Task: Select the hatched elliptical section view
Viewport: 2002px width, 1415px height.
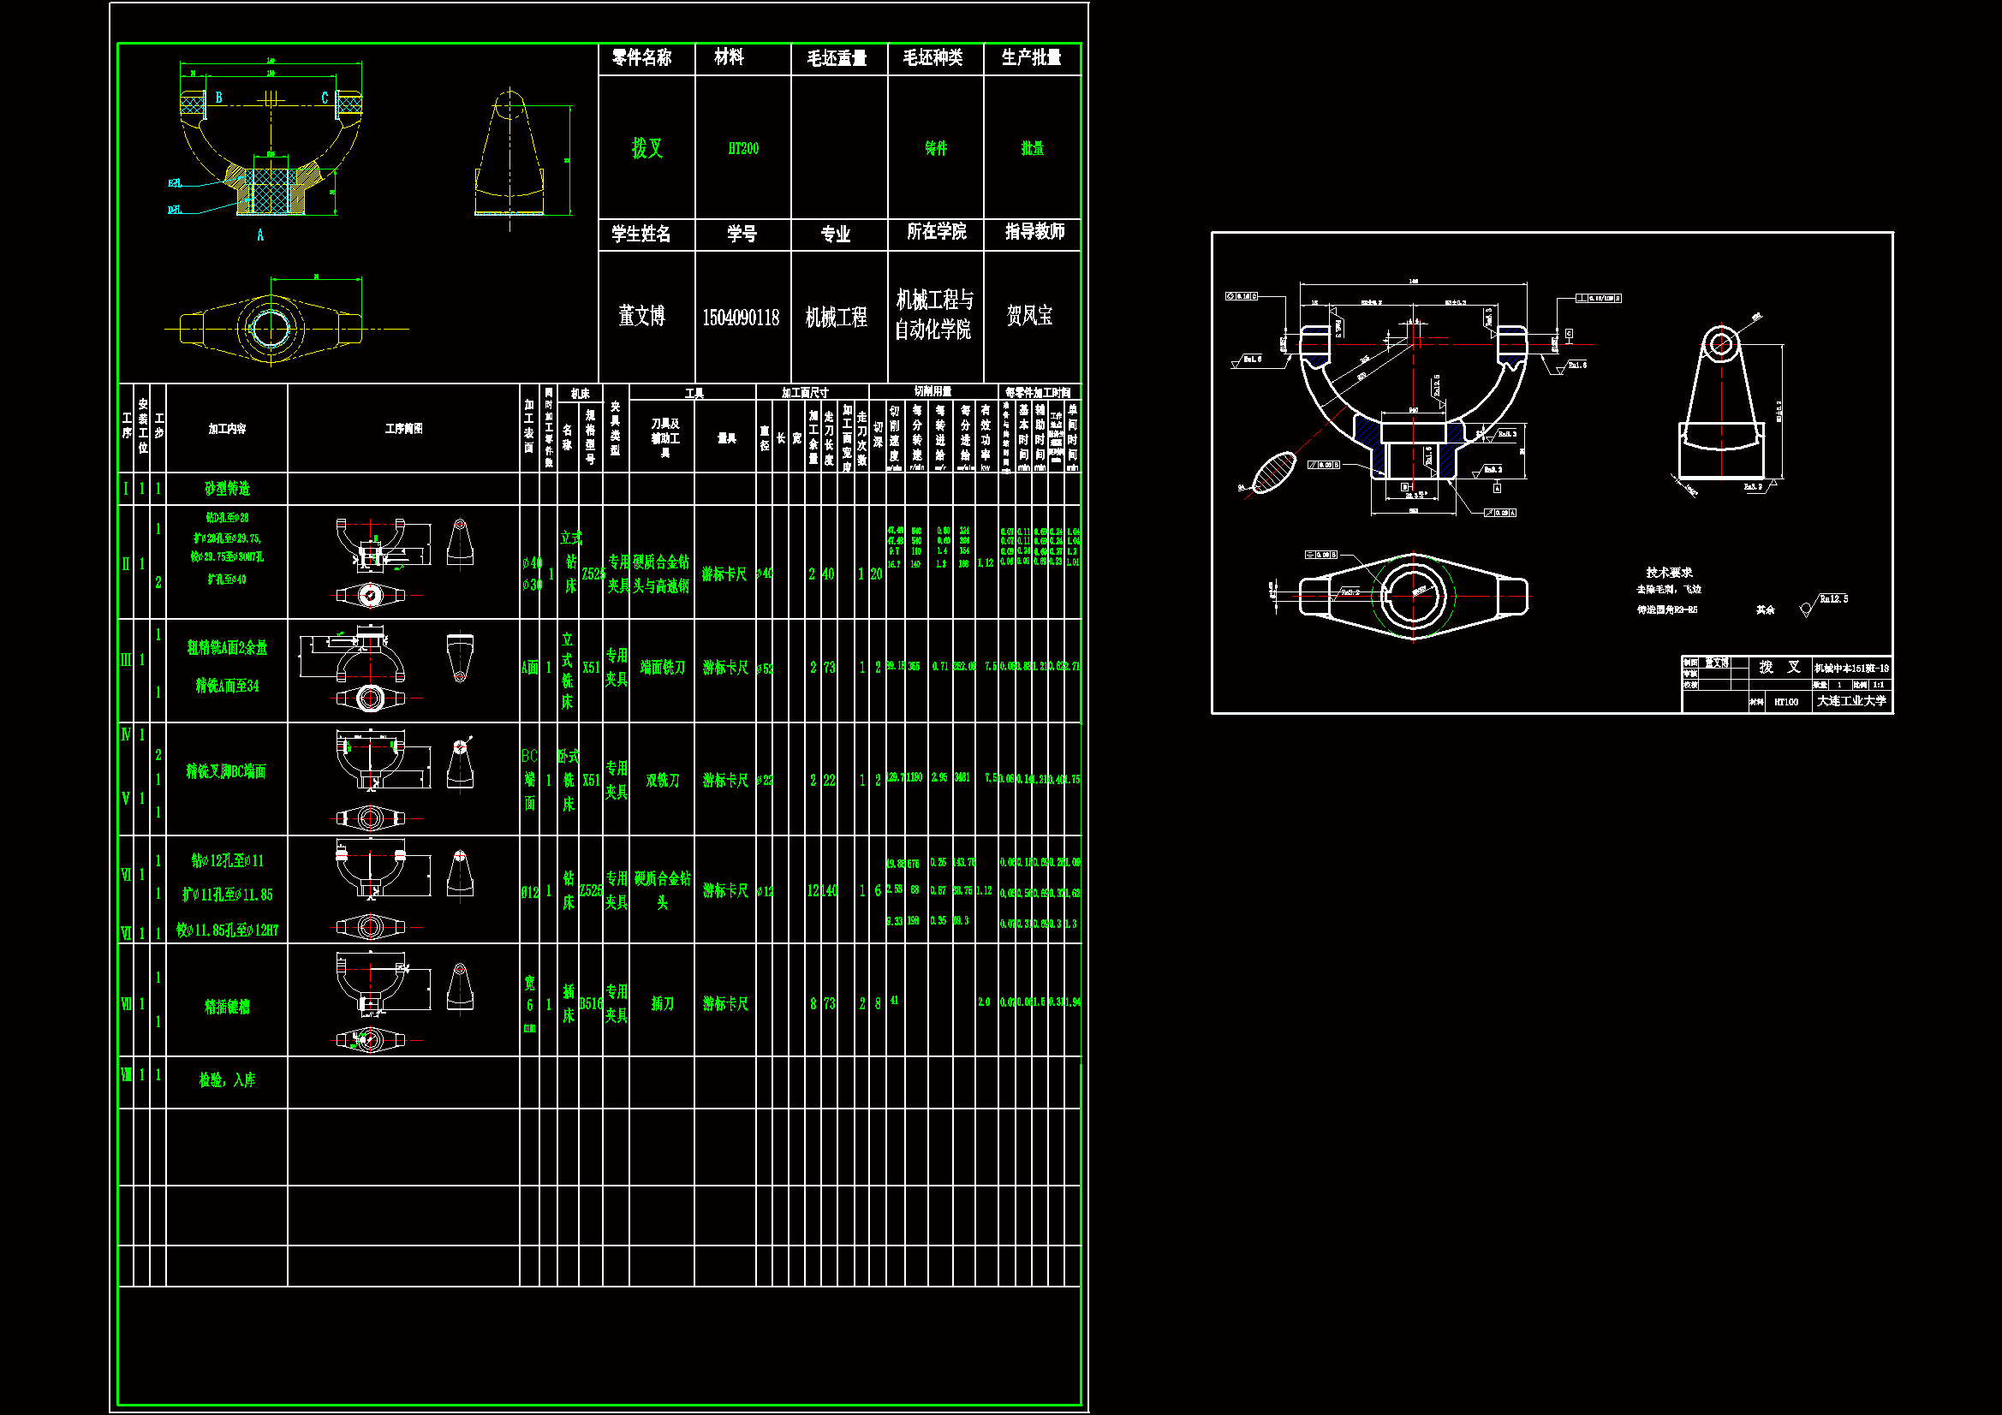Action: pos(1274,472)
